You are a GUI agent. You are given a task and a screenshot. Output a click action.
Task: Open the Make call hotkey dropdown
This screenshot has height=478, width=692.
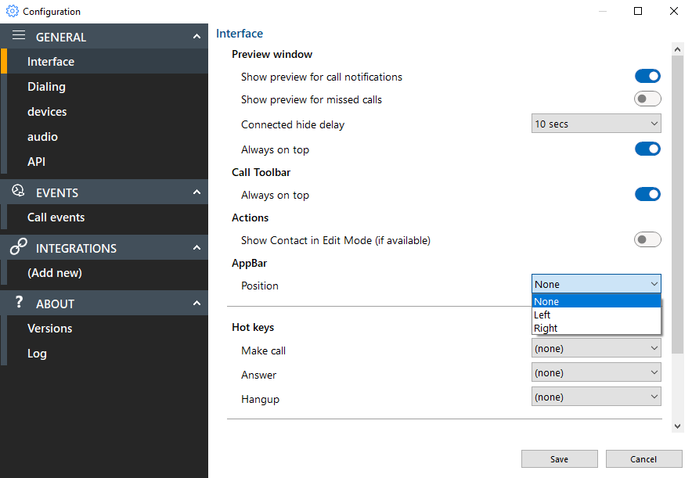tap(596, 347)
